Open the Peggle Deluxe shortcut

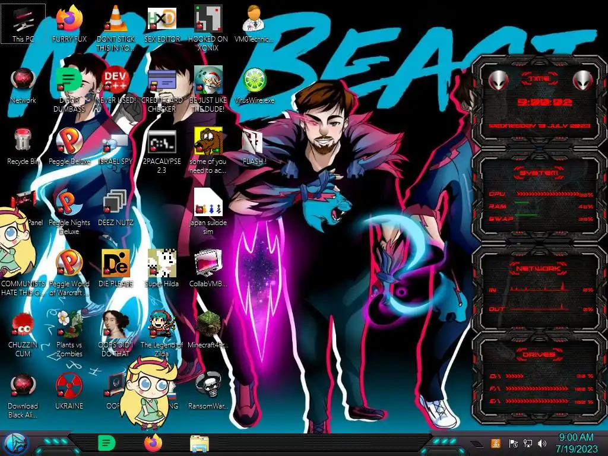[x=69, y=147]
